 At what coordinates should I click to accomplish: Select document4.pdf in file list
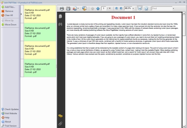pos(40,68)
